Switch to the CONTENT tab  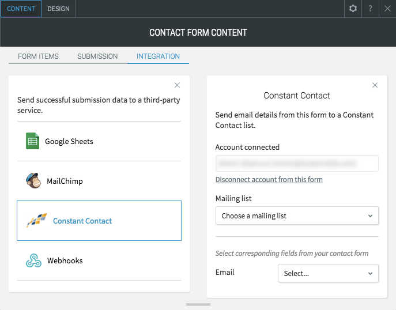pos(21,9)
